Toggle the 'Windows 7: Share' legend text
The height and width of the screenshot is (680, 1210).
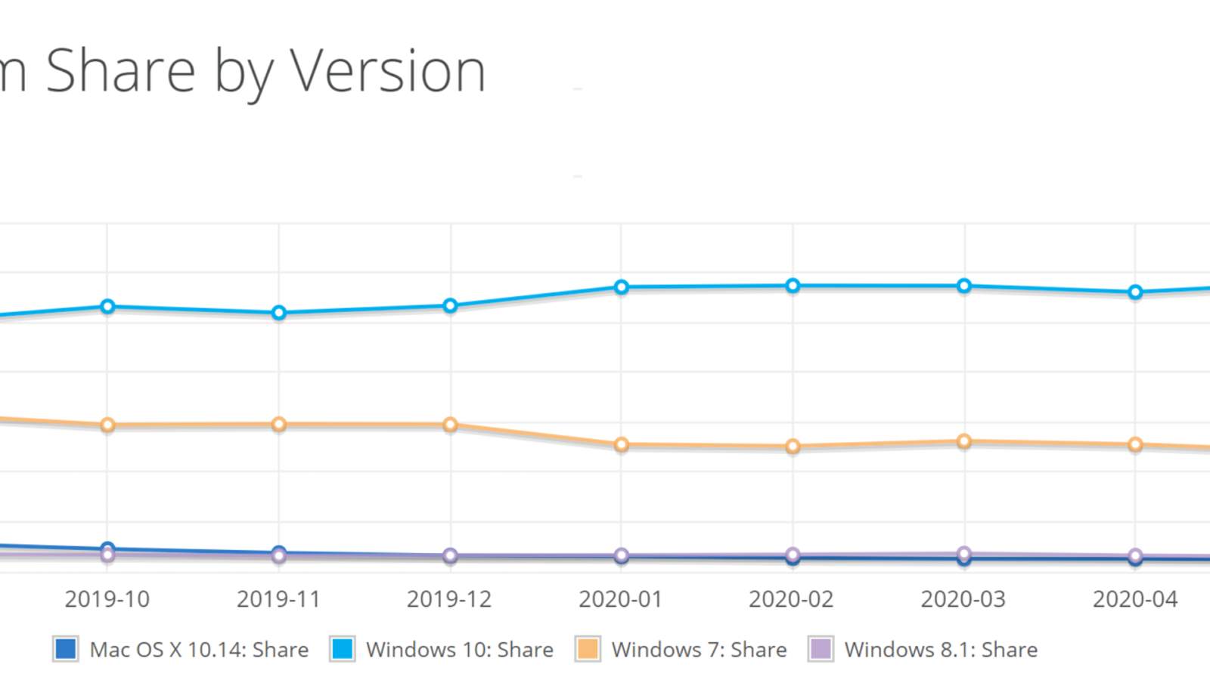point(699,650)
